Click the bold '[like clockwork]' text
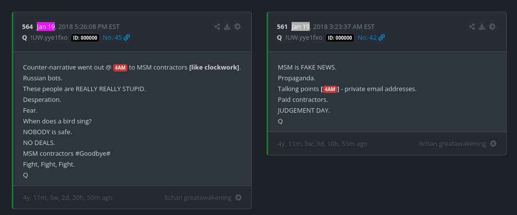 pos(214,68)
